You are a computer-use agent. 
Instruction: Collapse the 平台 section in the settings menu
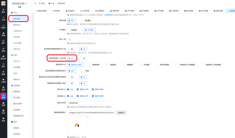(x=28, y=13)
